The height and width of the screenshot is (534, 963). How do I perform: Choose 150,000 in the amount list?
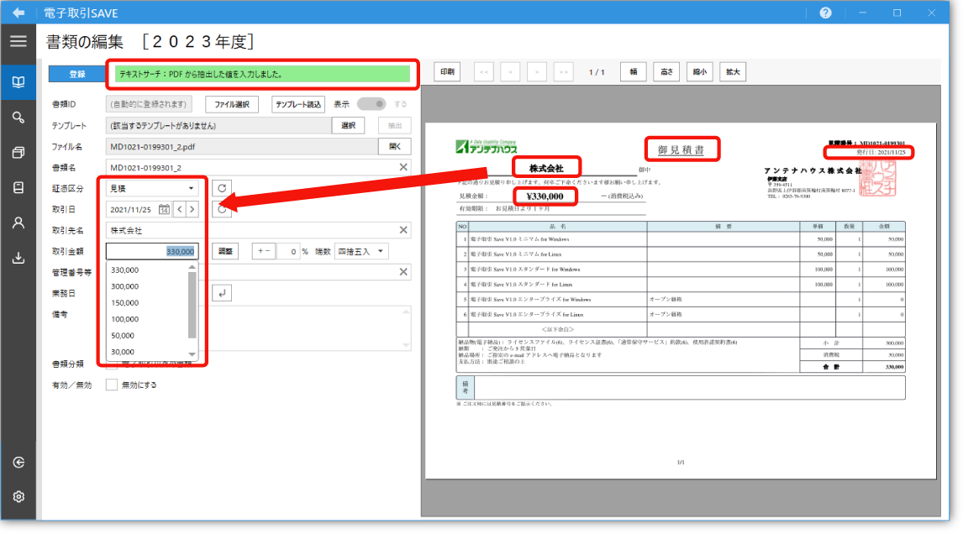pyautogui.click(x=126, y=302)
